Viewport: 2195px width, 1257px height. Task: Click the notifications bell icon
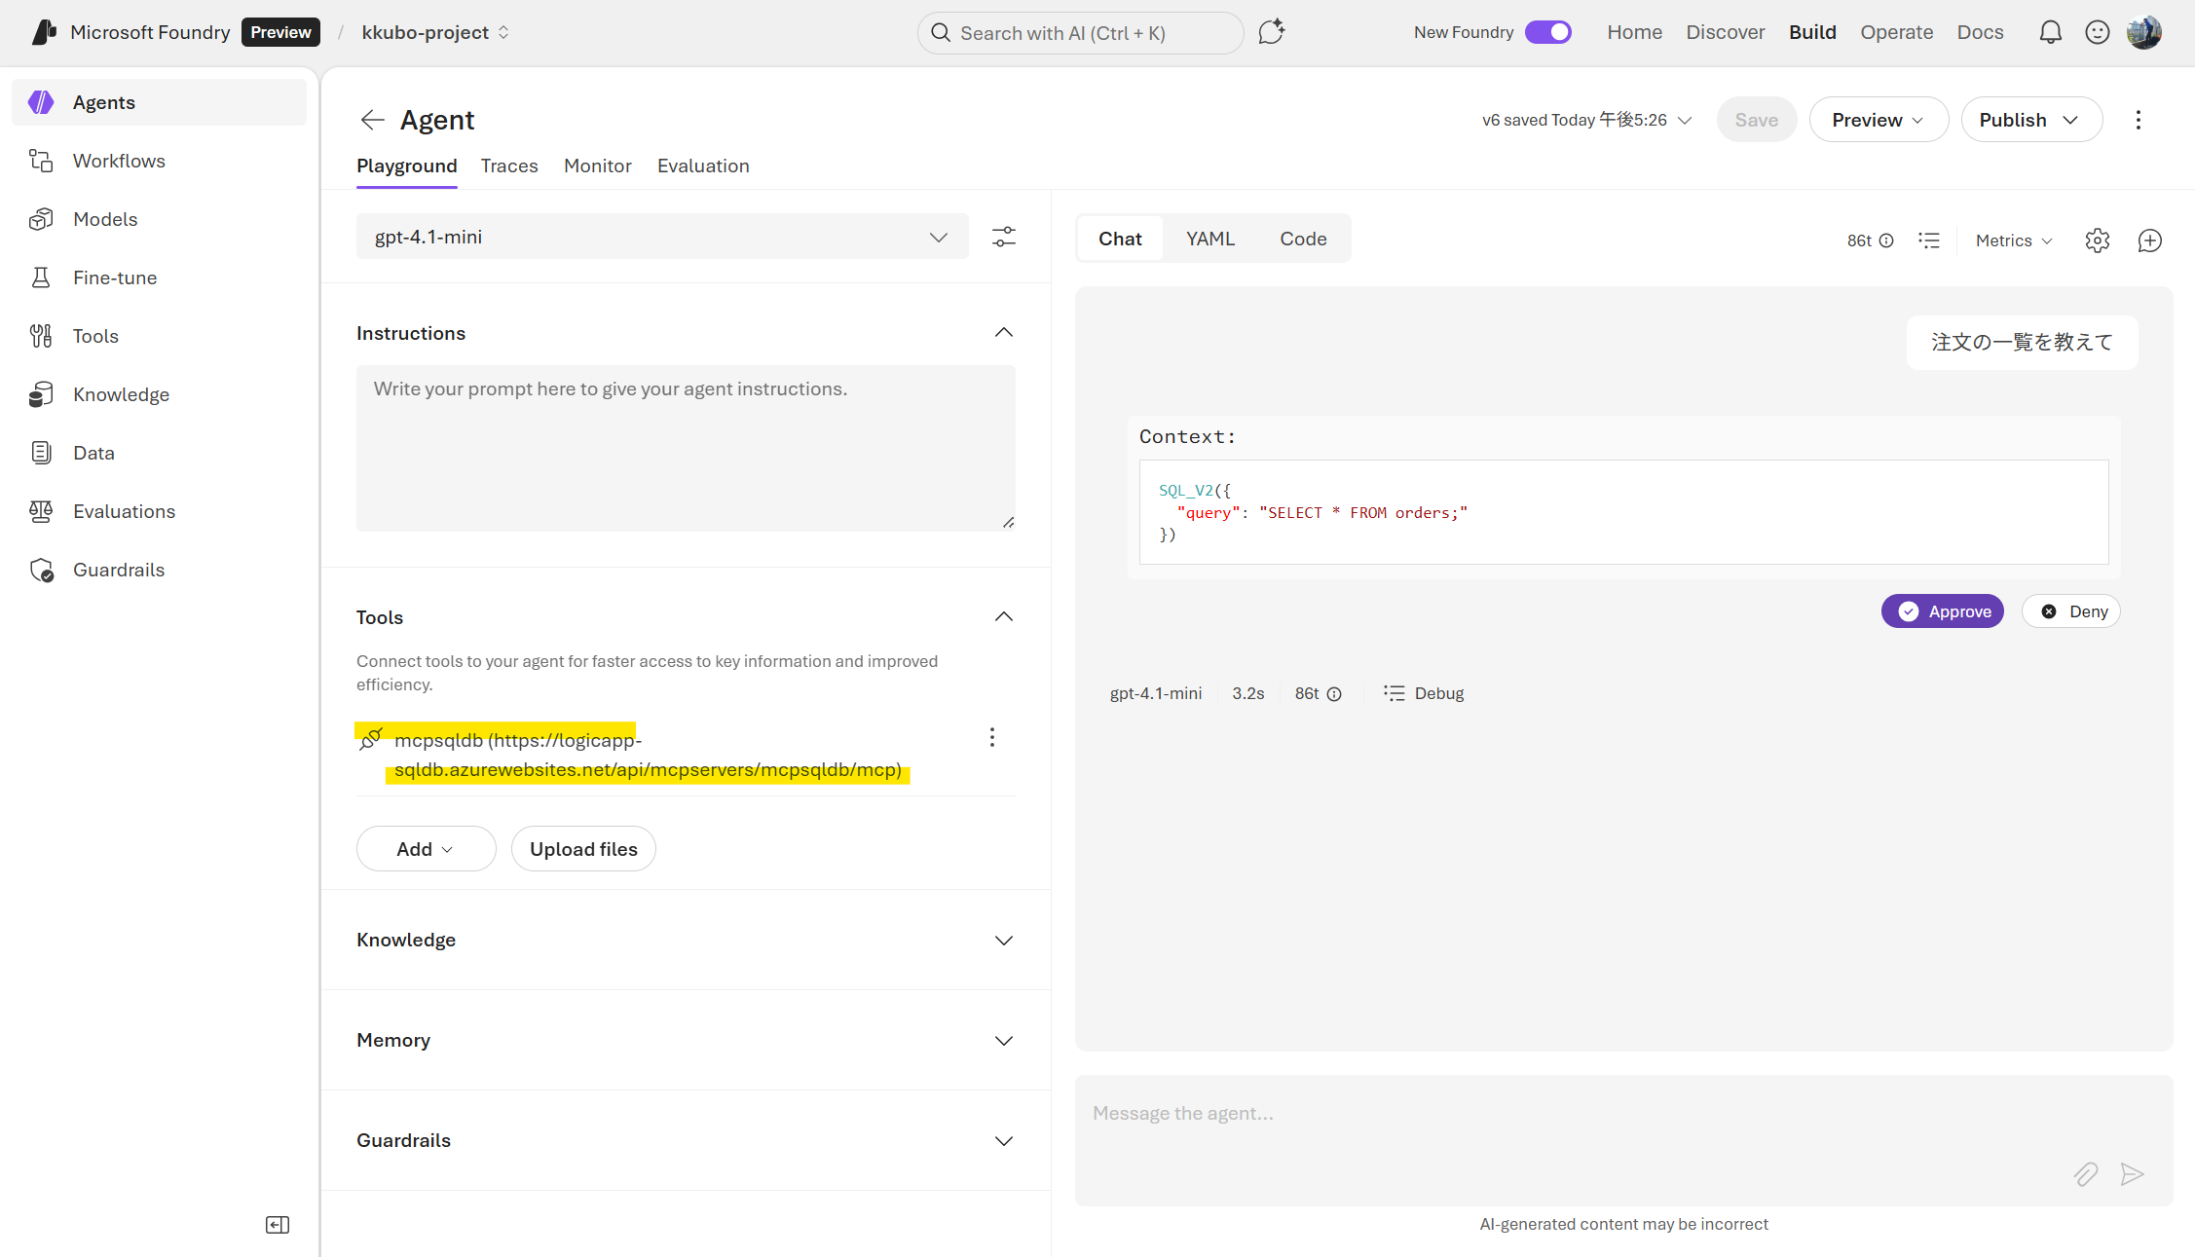(2050, 32)
